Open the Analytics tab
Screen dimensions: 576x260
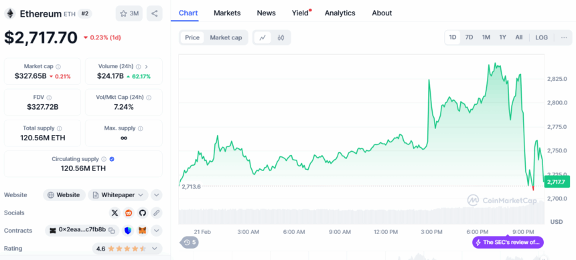point(340,13)
